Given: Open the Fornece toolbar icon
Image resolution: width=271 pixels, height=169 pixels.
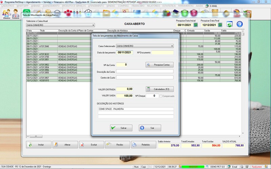Looking at the screenshot, I should click(16, 14).
